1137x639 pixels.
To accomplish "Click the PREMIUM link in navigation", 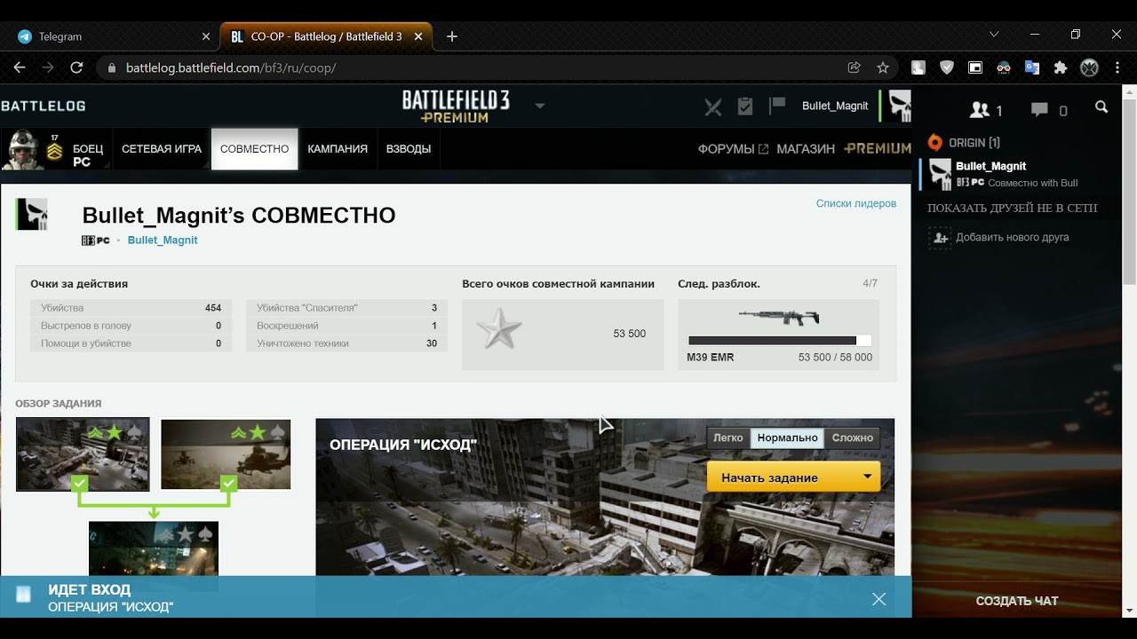I will [878, 148].
